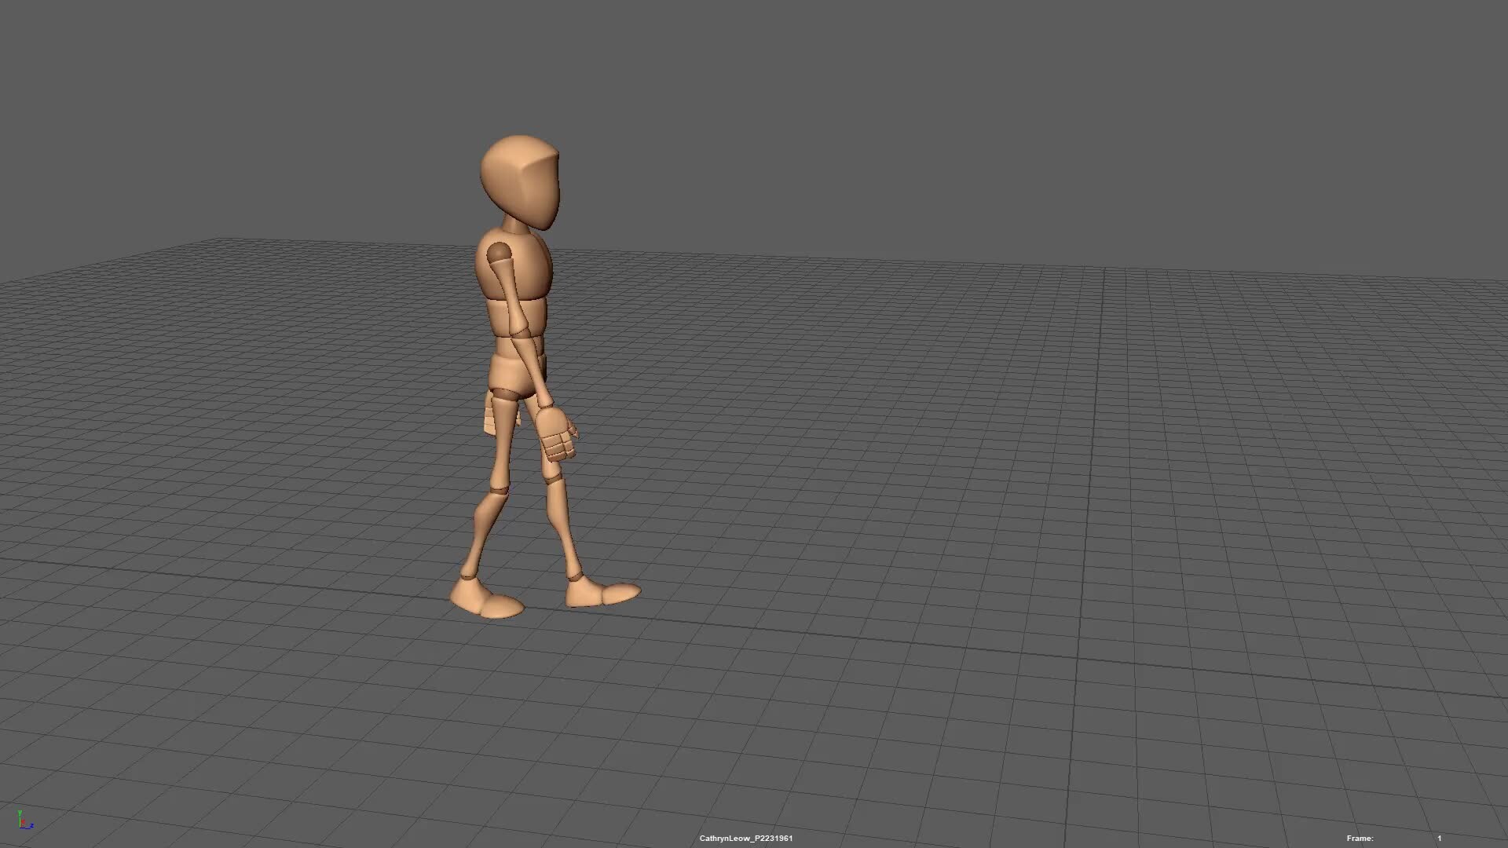This screenshot has width=1508, height=848.
Task: Click the XYZ axis indicator icon
Action: [25, 819]
